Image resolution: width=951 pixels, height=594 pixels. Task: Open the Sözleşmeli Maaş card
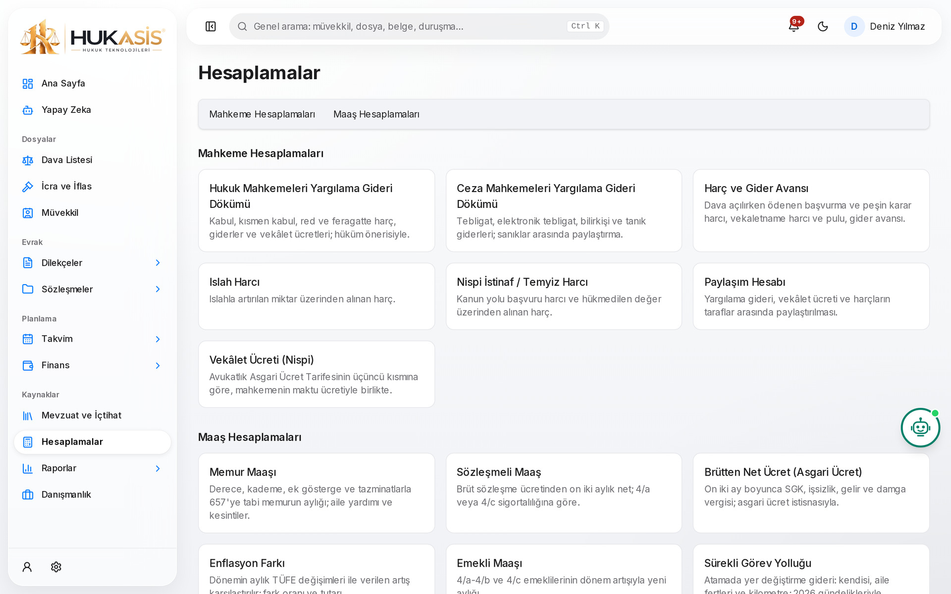pos(564,493)
